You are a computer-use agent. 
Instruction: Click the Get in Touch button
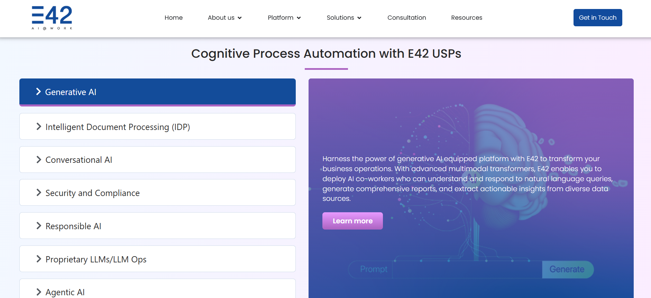(598, 18)
